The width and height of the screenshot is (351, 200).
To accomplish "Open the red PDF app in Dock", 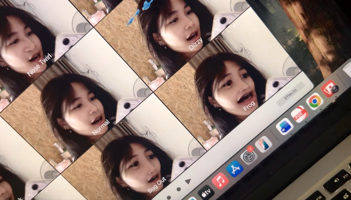I will click(x=299, y=114).
